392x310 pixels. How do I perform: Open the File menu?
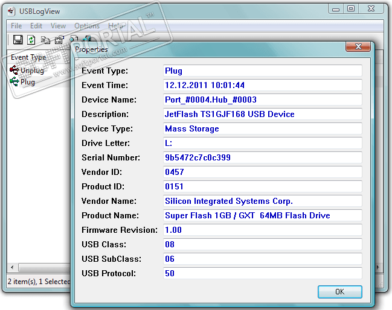click(16, 26)
